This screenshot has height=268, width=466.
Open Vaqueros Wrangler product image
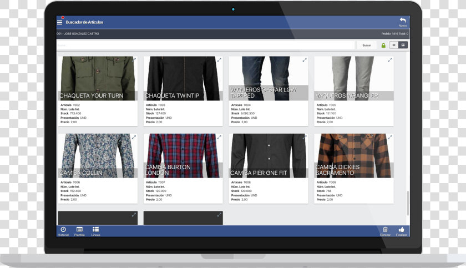tap(354, 78)
